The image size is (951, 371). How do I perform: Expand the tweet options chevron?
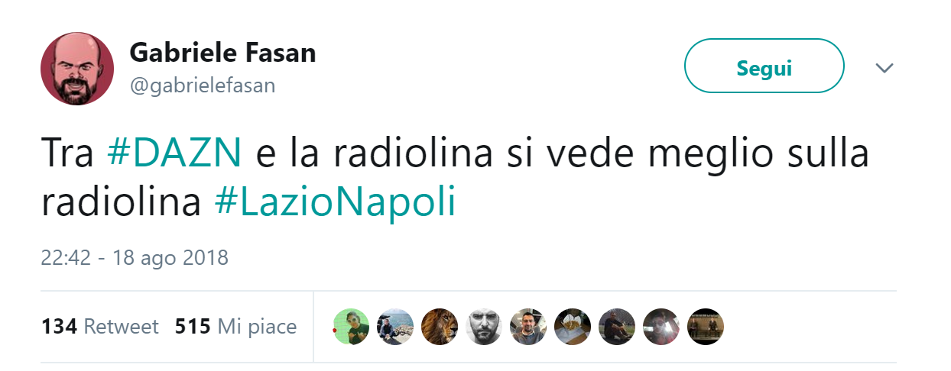pos(884,68)
